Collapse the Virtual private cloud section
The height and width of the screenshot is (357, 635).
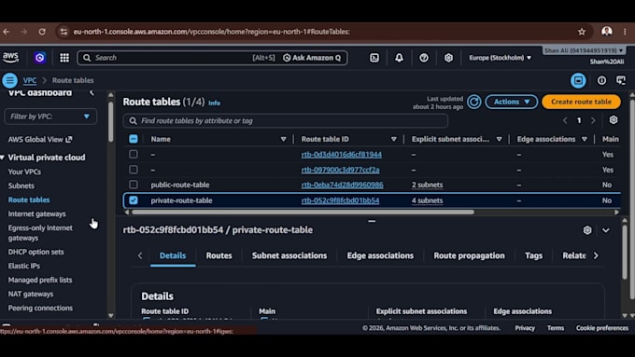pyautogui.click(x=3, y=158)
